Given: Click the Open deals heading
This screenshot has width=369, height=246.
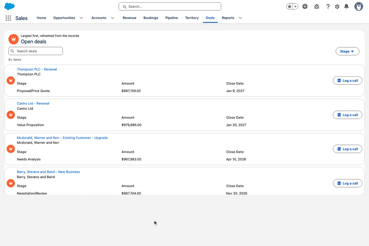Looking at the screenshot, I should [x=33, y=41].
